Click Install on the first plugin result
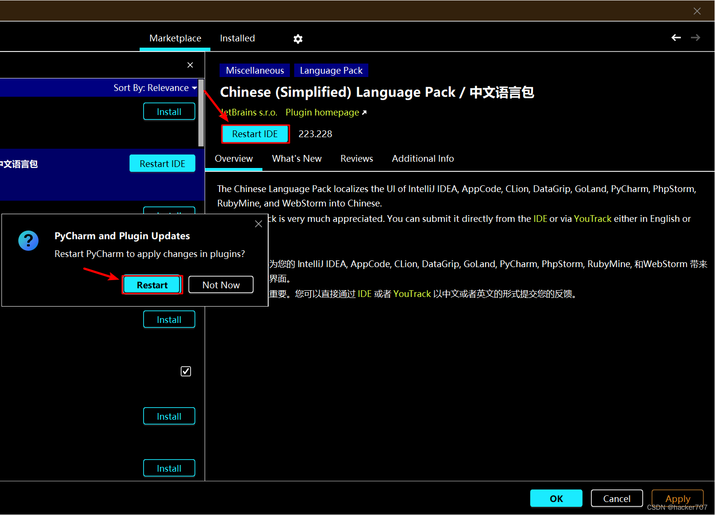The height and width of the screenshot is (515, 715). pos(169,112)
